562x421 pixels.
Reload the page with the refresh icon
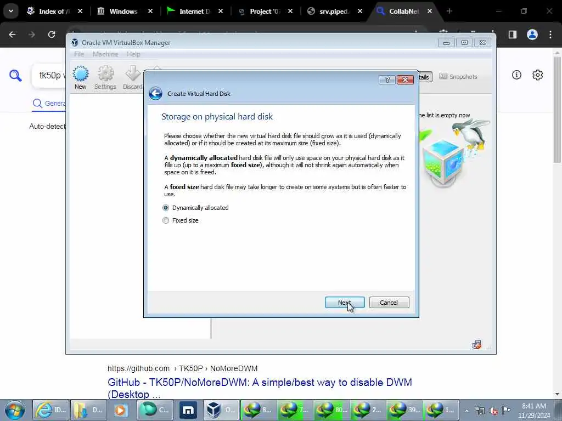coord(52,35)
